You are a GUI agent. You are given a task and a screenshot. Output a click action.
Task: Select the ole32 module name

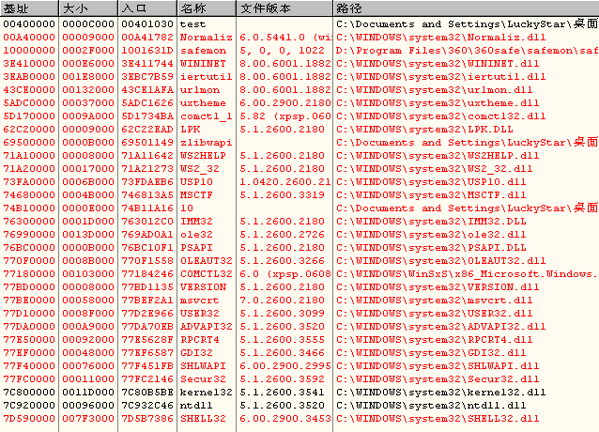tap(196, 235)
